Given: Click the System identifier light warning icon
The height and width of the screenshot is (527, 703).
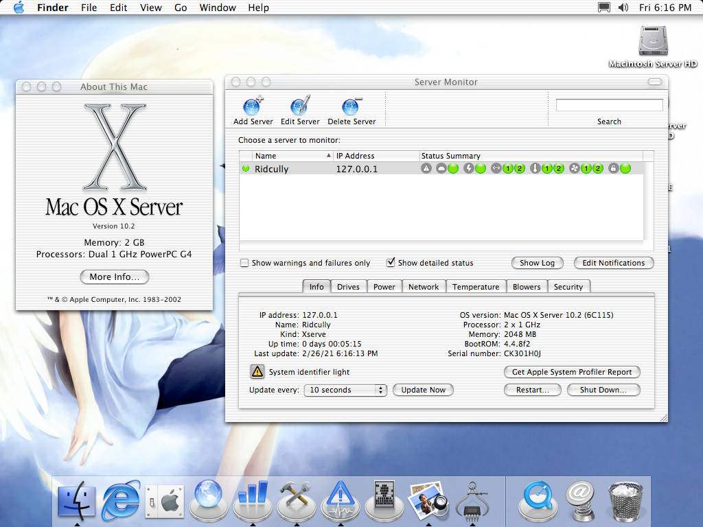Looking at the screenshot, I should click(257, 372).
